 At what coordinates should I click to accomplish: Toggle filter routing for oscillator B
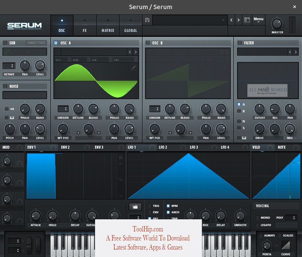(239, 111)
